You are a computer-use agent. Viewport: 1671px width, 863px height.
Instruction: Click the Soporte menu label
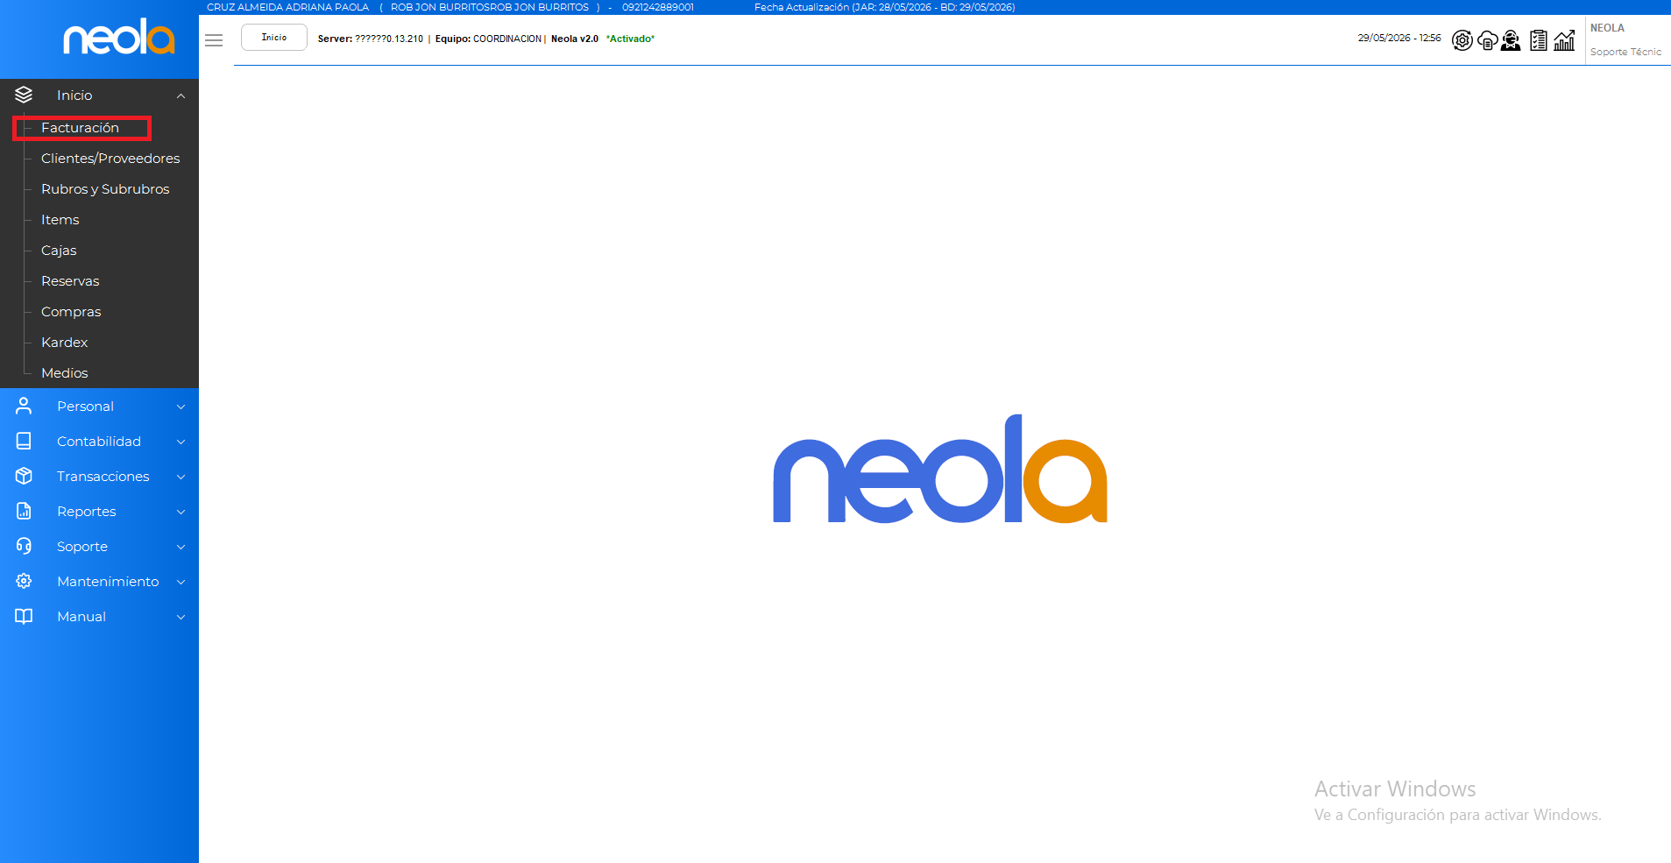pos(82,546)
